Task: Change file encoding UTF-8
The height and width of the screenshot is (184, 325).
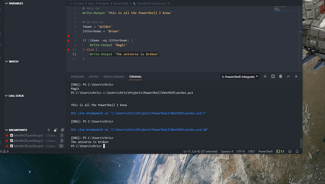Action: pos(241,151)
